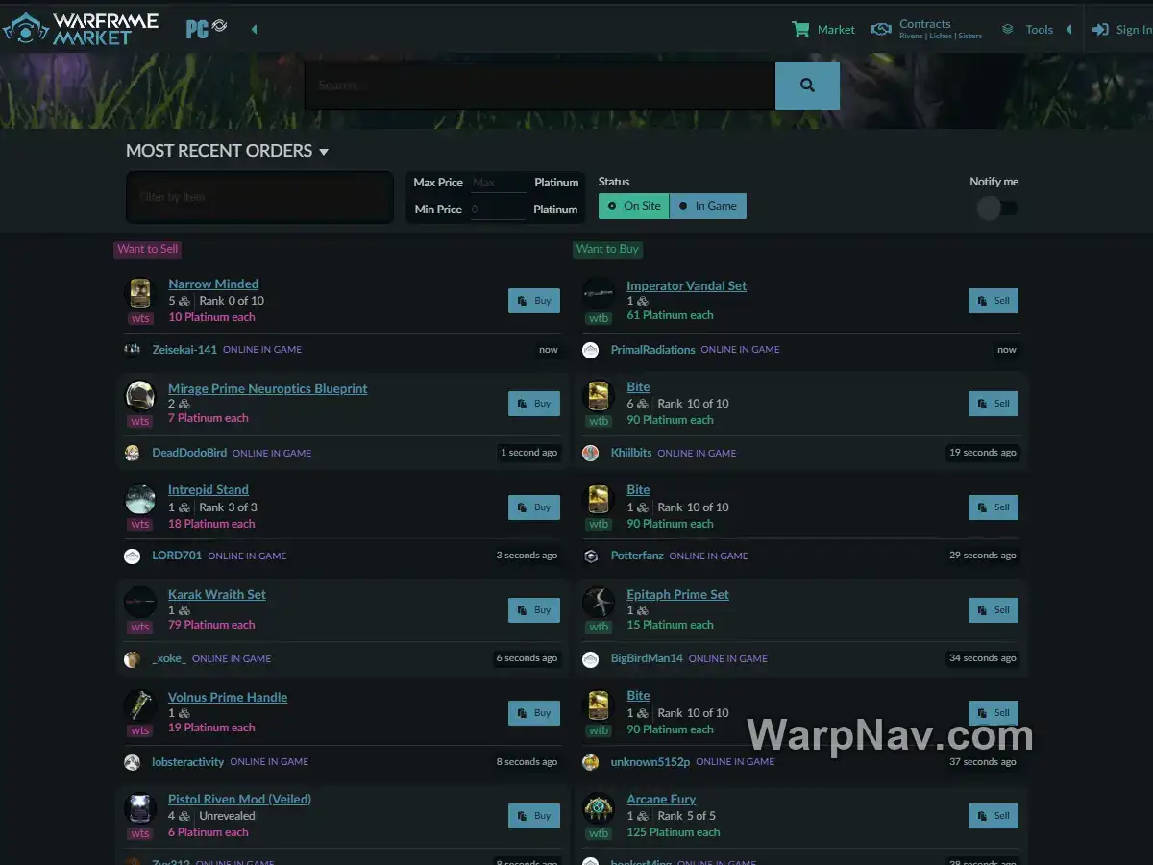Open the Contracts menu
The width and height of the screenshot is (1153, 865).
click(926, 30)
